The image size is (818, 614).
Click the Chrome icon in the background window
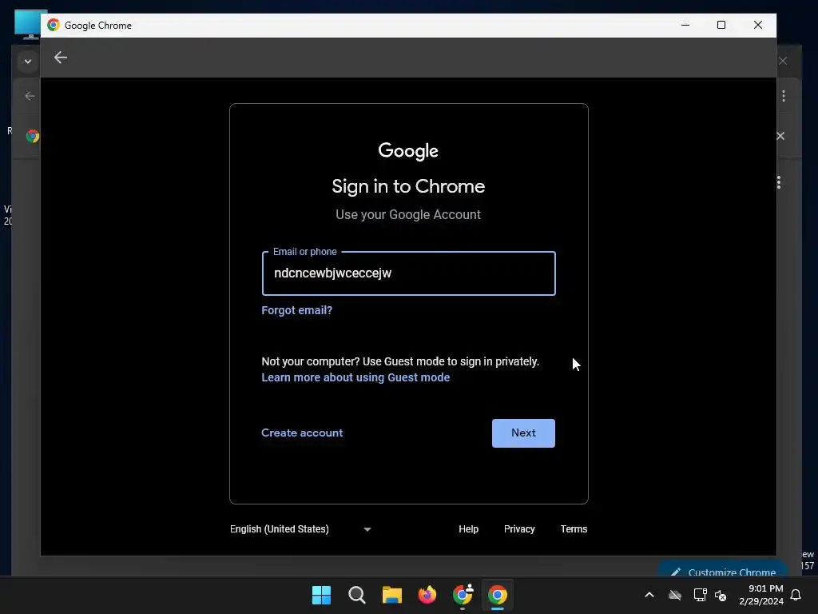point(33,136)
